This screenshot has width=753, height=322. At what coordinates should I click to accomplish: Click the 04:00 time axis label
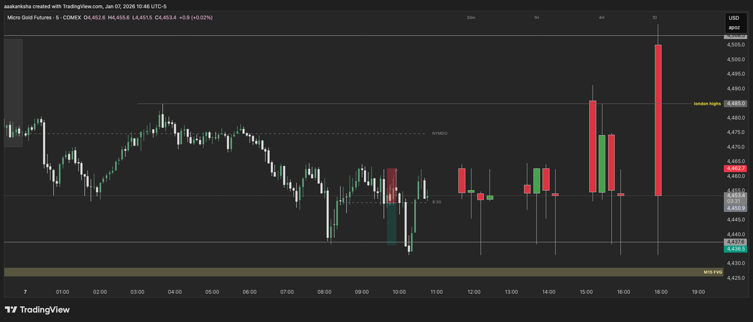174,292
